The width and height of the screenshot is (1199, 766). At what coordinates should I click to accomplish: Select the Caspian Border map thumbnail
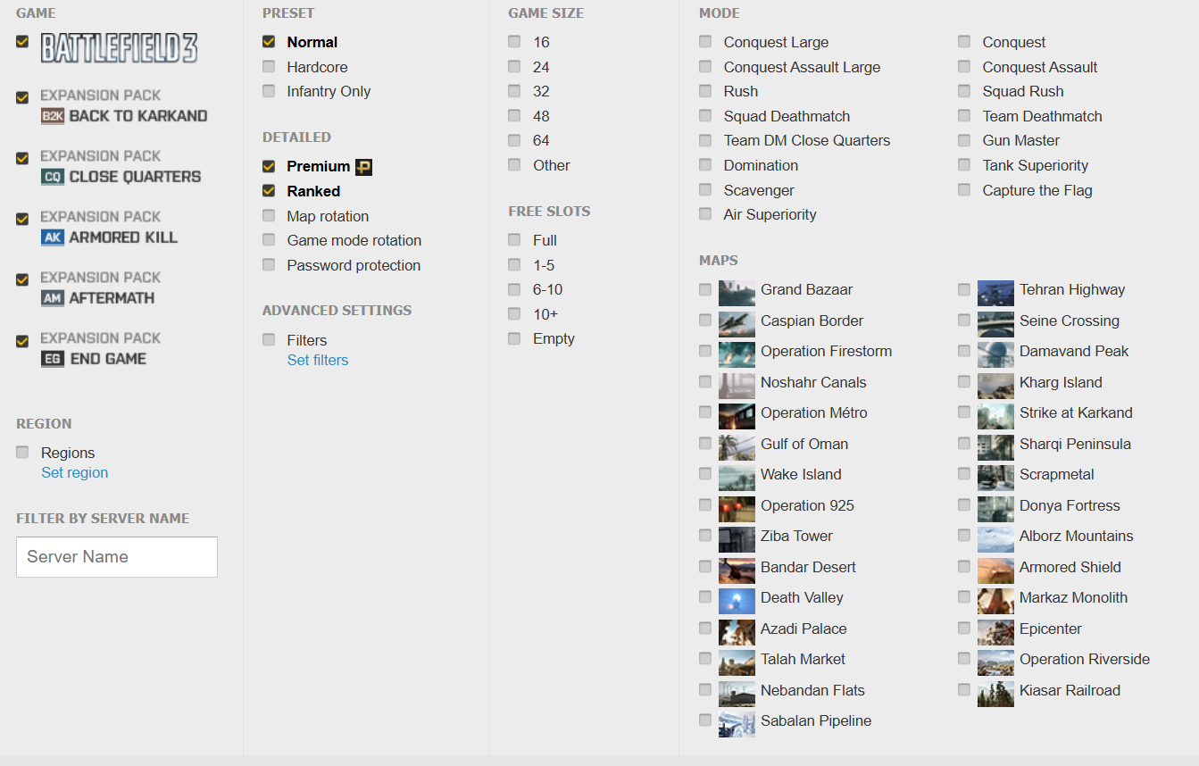737,324
